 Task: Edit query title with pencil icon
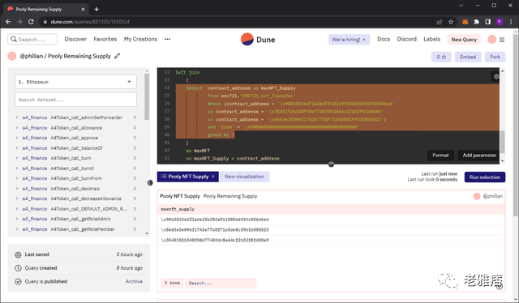pyautogui.click(x=117, y=56)
